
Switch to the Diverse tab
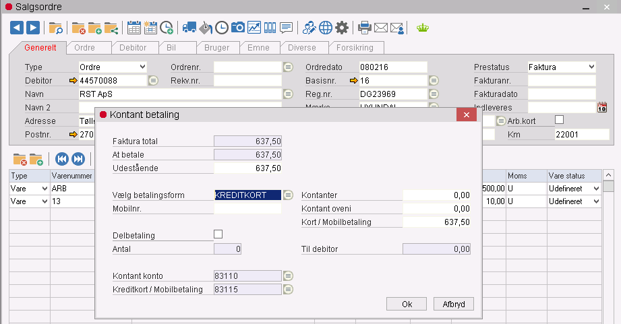click(302, 47)
